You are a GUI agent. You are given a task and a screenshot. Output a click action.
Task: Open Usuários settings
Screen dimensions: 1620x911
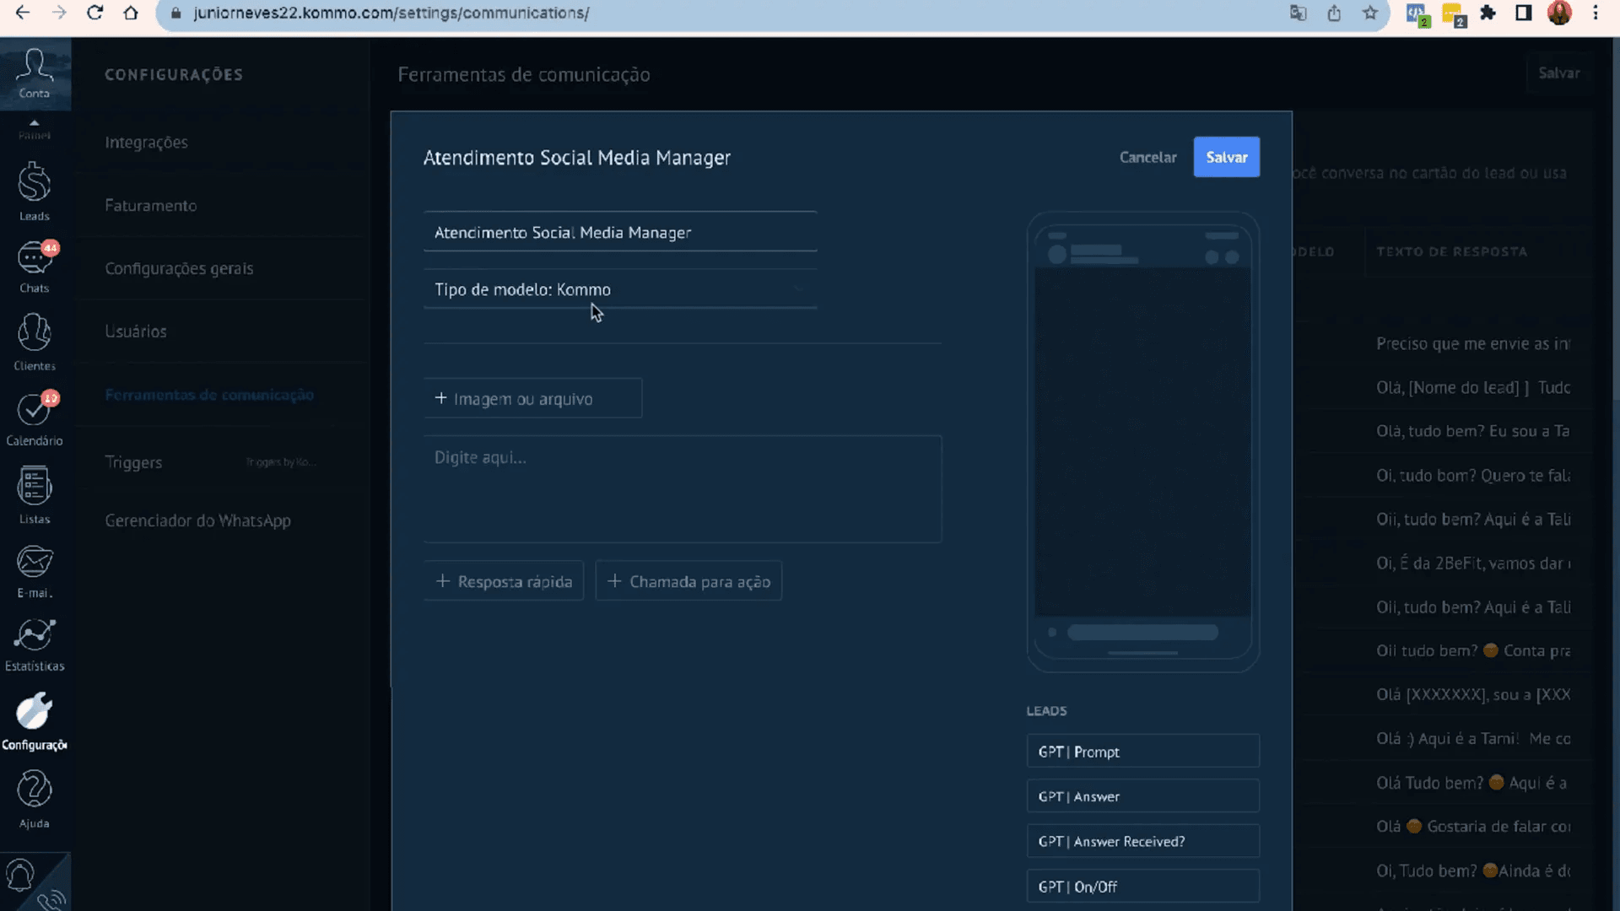pyautogui.click(x=136, y=332)
